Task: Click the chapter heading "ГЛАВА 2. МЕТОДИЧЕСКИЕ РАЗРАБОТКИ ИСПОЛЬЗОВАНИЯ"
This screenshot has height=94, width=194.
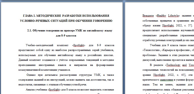Action: click(66, 16)
